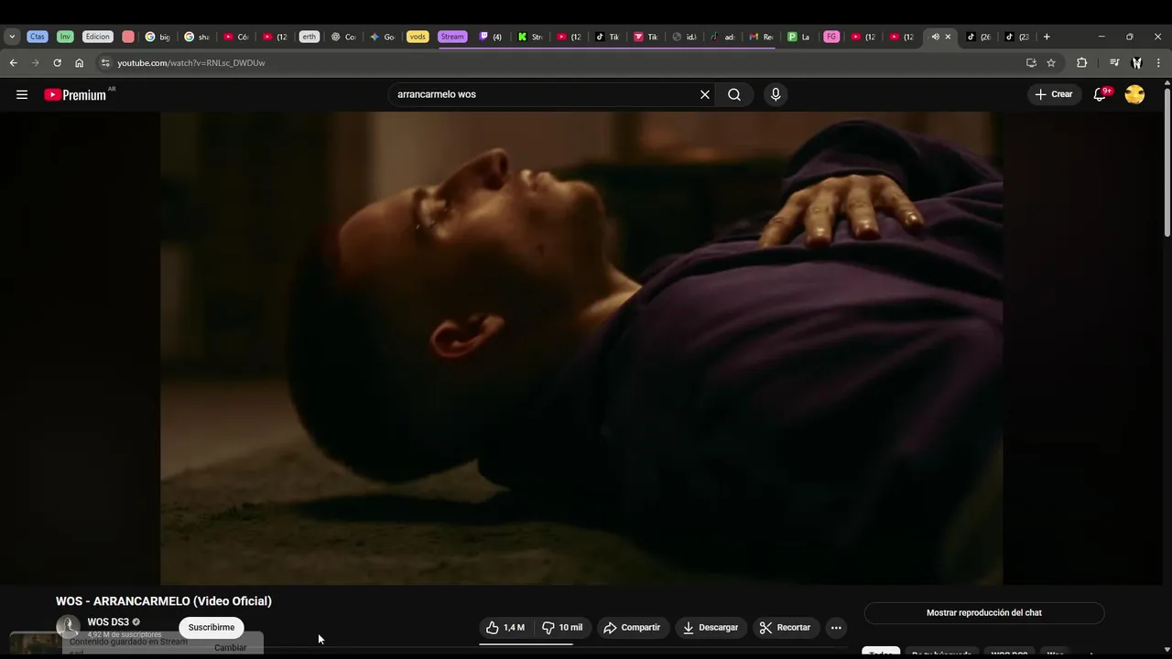Reload the page with the refresh icon

57,62
